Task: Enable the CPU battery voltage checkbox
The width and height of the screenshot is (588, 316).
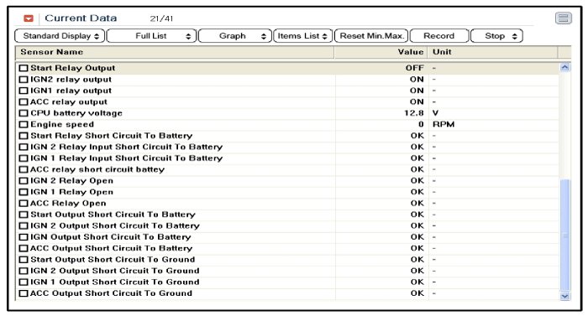Action: point(24,113)
